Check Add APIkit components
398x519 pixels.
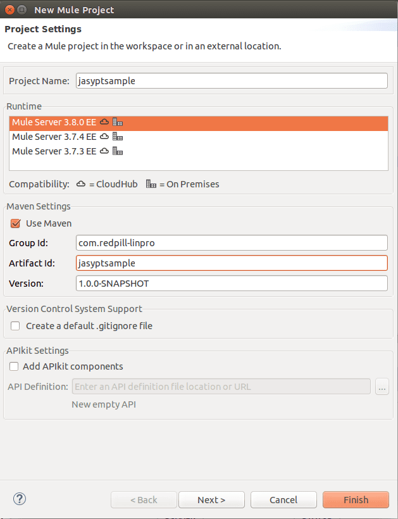(x=14, y=366)
